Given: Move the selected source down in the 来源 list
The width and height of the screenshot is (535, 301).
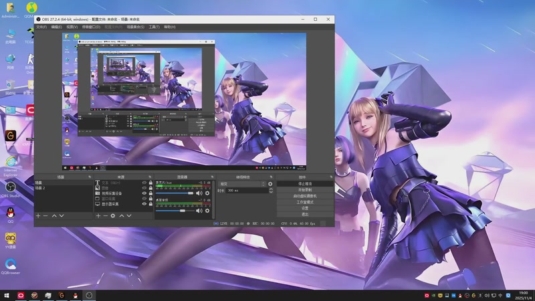Looking at the screenshot, I should (129, 215).
